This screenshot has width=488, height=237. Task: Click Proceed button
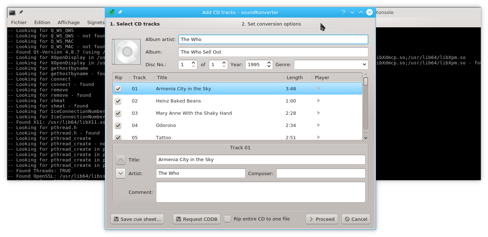322,219
